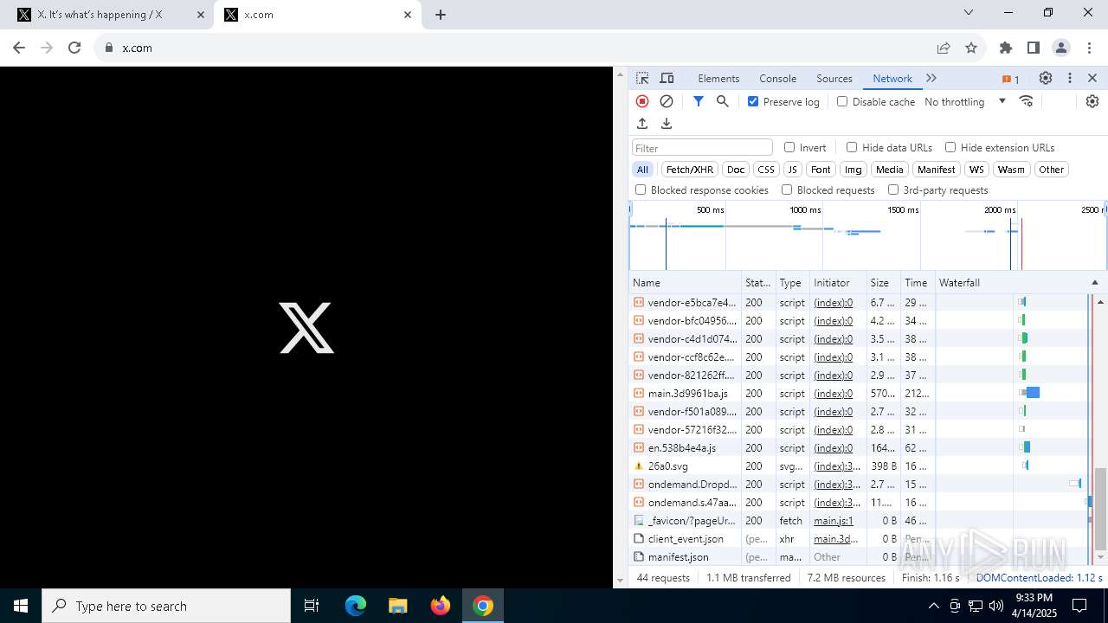Open network conditions wifi icon
Viewport: 1108px width, 623px height.
(x=1027, y=101)
